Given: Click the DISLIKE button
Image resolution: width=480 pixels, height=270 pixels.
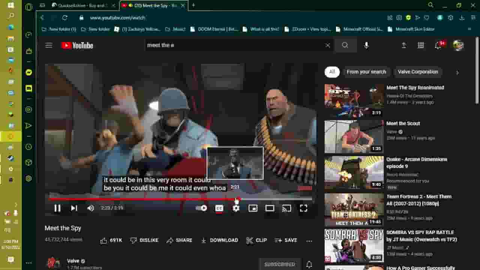Looking at the screenshot, I should 144,240.
